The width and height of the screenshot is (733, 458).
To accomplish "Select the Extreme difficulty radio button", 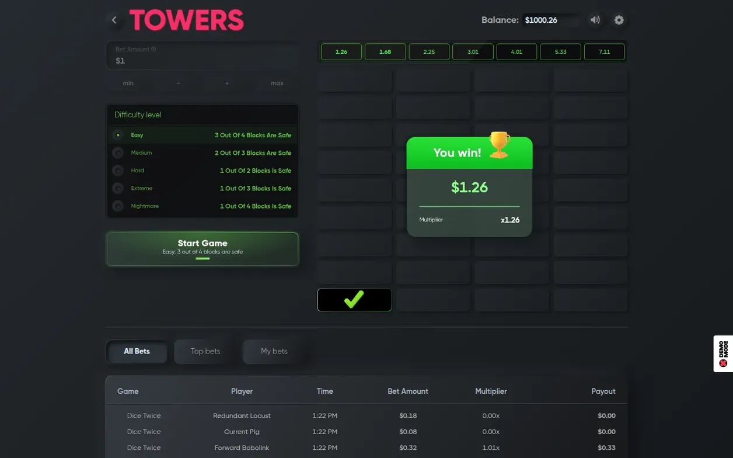I will coord(118,189).
